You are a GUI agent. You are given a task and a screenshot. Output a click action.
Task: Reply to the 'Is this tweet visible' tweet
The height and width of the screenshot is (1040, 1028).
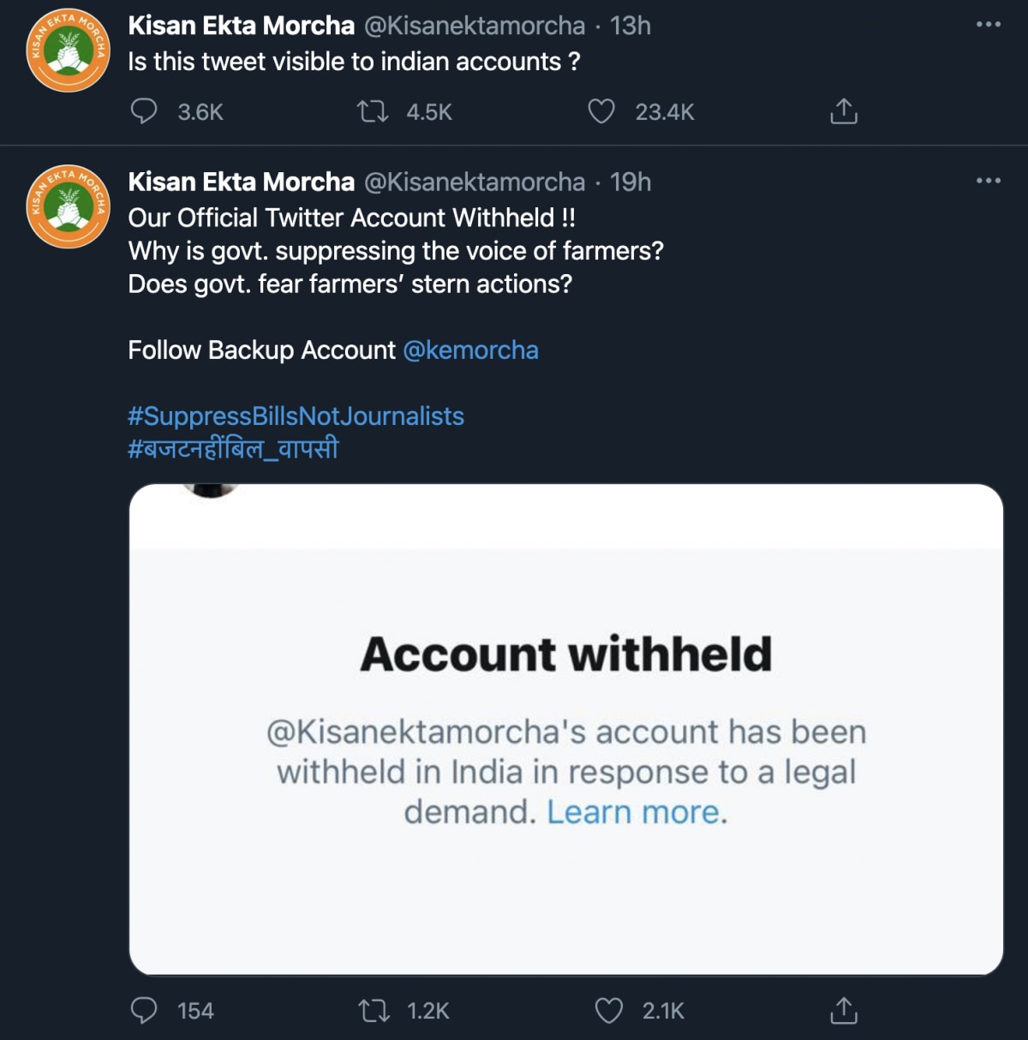[144, 111]
